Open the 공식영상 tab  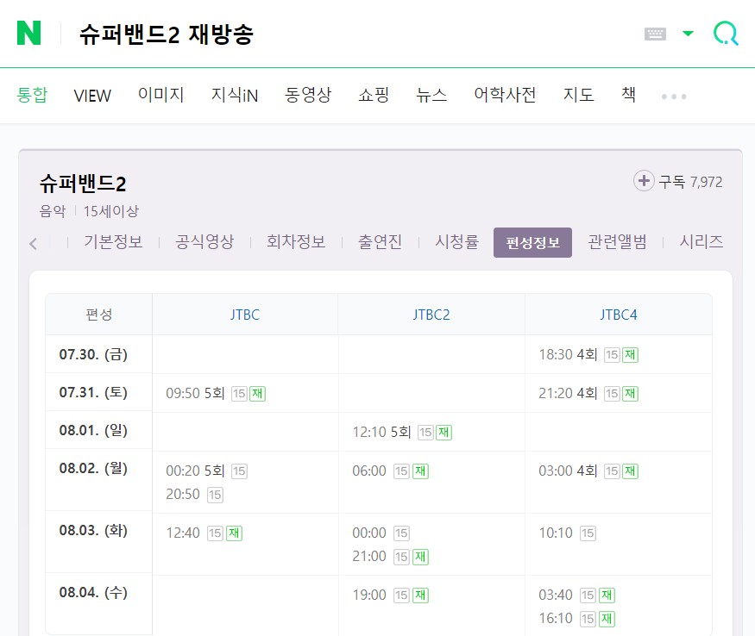(x=204, y=241)
